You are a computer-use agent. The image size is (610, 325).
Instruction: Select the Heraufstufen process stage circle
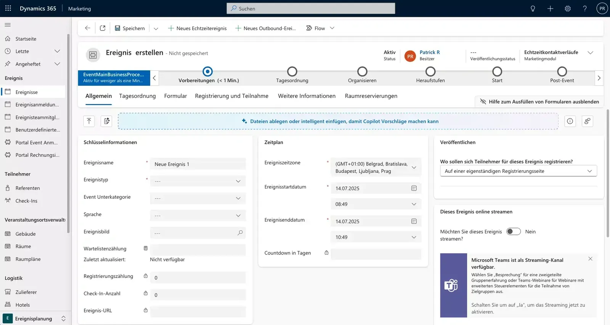pyautogui.click(x=430, y=72)
